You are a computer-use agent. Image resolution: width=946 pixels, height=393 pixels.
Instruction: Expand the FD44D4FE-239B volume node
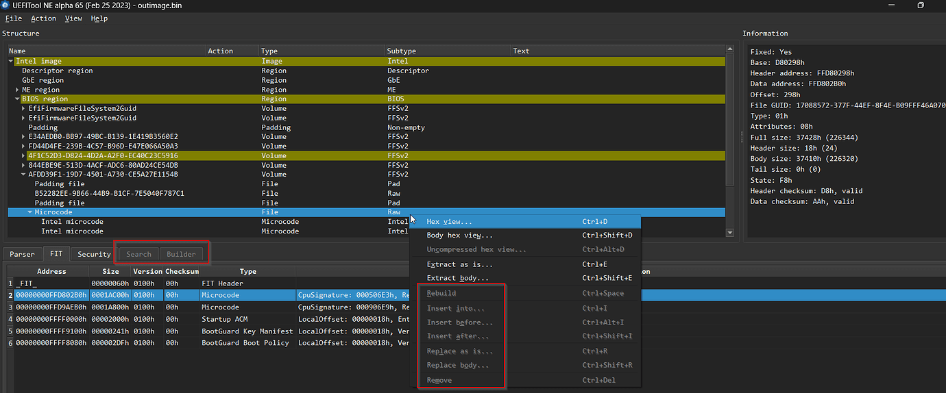click(x=24, y=146)
